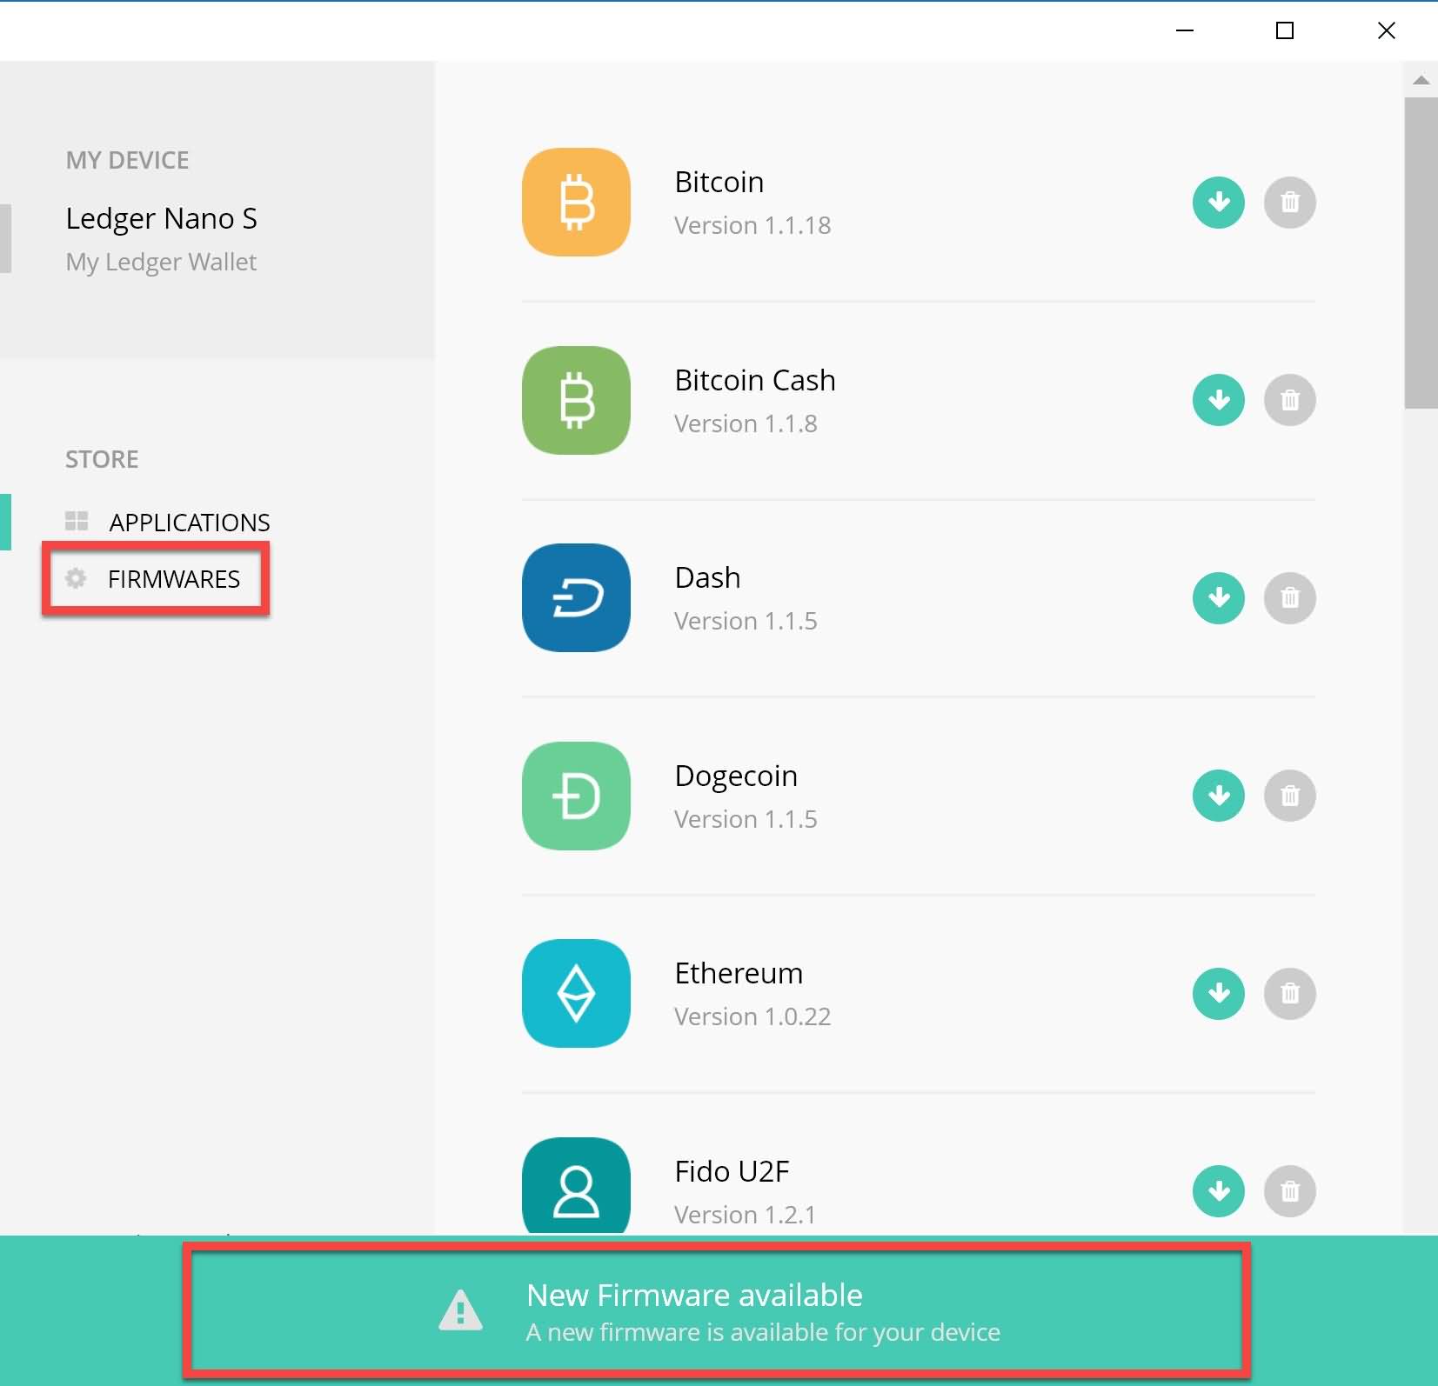
Task: Click the 'Dogecoin' app name
Action: point(736,776)
